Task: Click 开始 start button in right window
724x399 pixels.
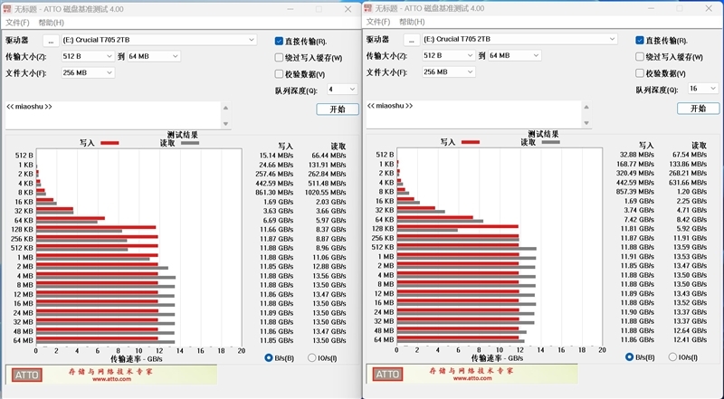Action: click(x=698, y=109)
